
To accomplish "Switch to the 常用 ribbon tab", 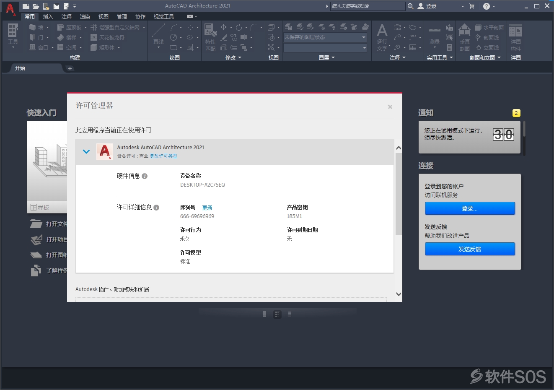I will (x=29, y=16).
